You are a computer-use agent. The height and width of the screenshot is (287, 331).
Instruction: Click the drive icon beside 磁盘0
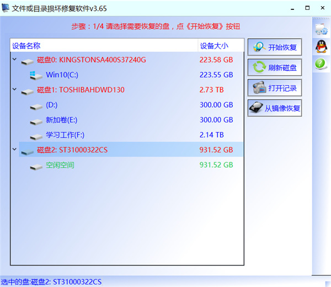click(x=28, y=62)
